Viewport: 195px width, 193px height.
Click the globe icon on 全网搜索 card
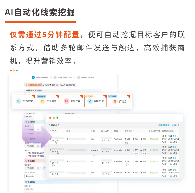coord(19,101)
